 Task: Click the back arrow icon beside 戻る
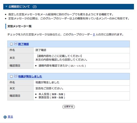coord(5,117)
